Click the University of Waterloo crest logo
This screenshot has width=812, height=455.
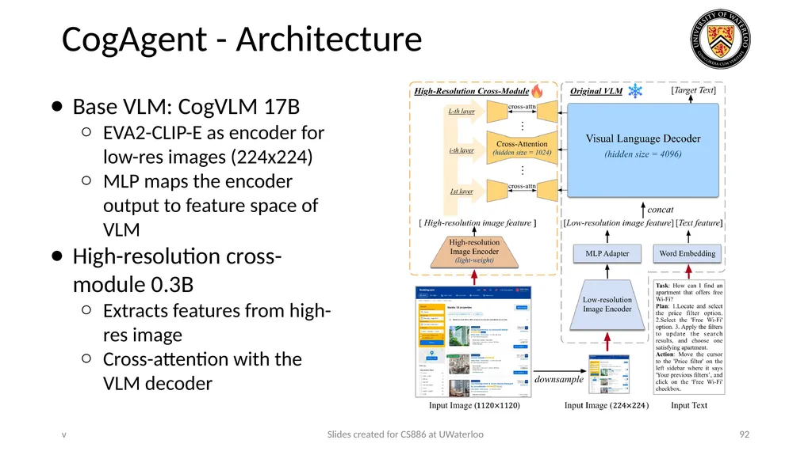click(x=720, y=38)
